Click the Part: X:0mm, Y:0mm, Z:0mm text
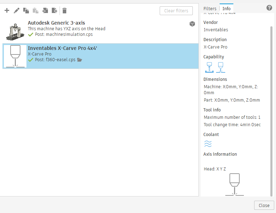 pos(232,100)
